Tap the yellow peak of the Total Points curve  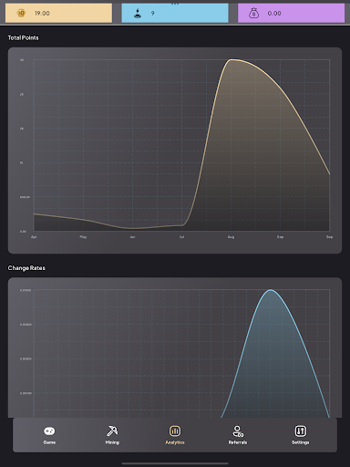point(232,59)
